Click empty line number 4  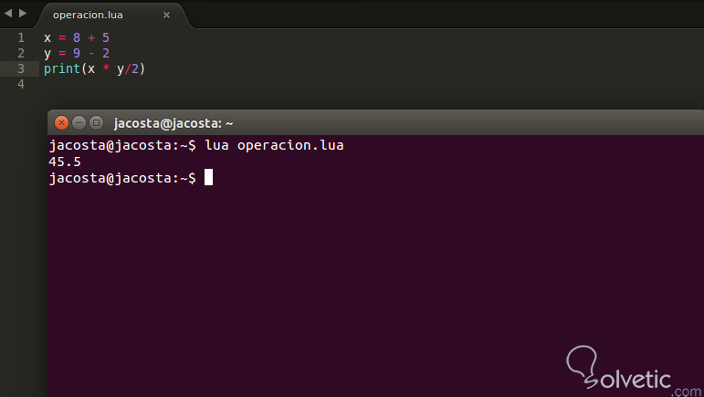click(21, 84)
